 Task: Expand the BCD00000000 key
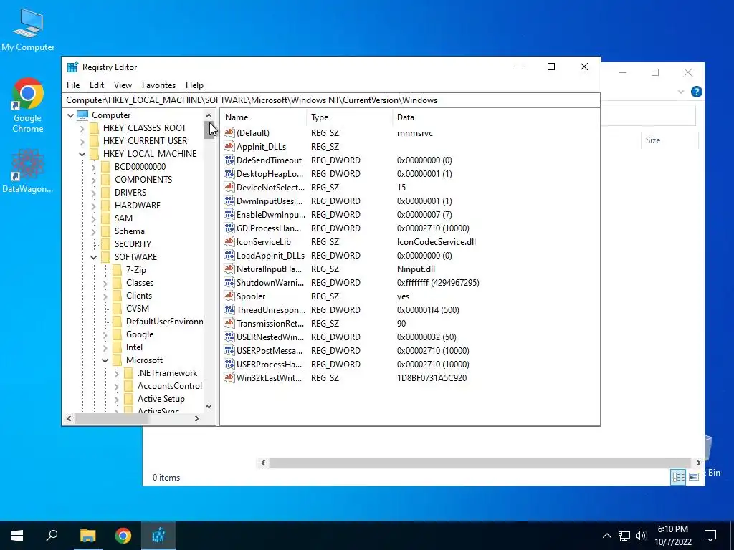tap(94, 166)
